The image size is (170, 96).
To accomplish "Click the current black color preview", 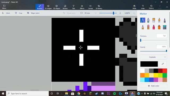I will point(149,64).
